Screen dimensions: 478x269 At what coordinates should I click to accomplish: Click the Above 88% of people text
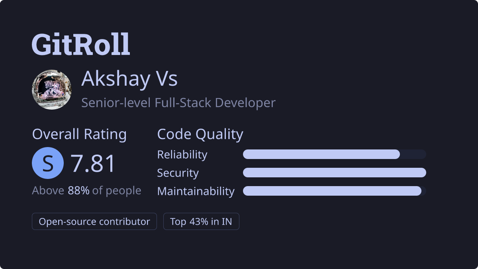tap(86, 190)
